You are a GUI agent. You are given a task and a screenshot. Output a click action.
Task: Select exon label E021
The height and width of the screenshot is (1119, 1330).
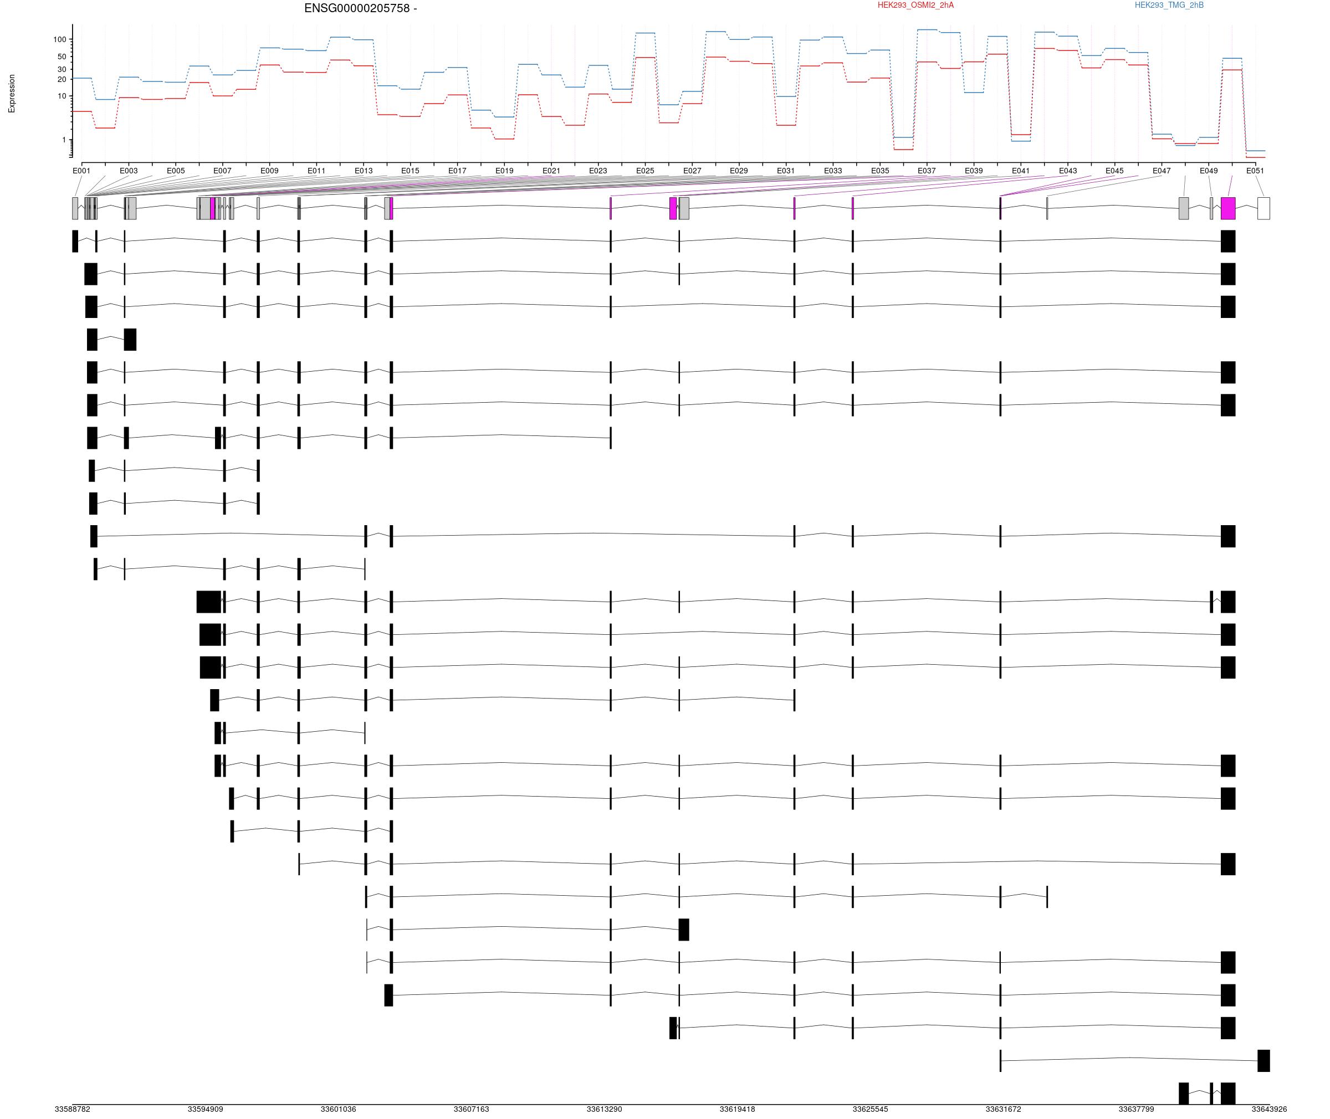[x=551, y=171]
